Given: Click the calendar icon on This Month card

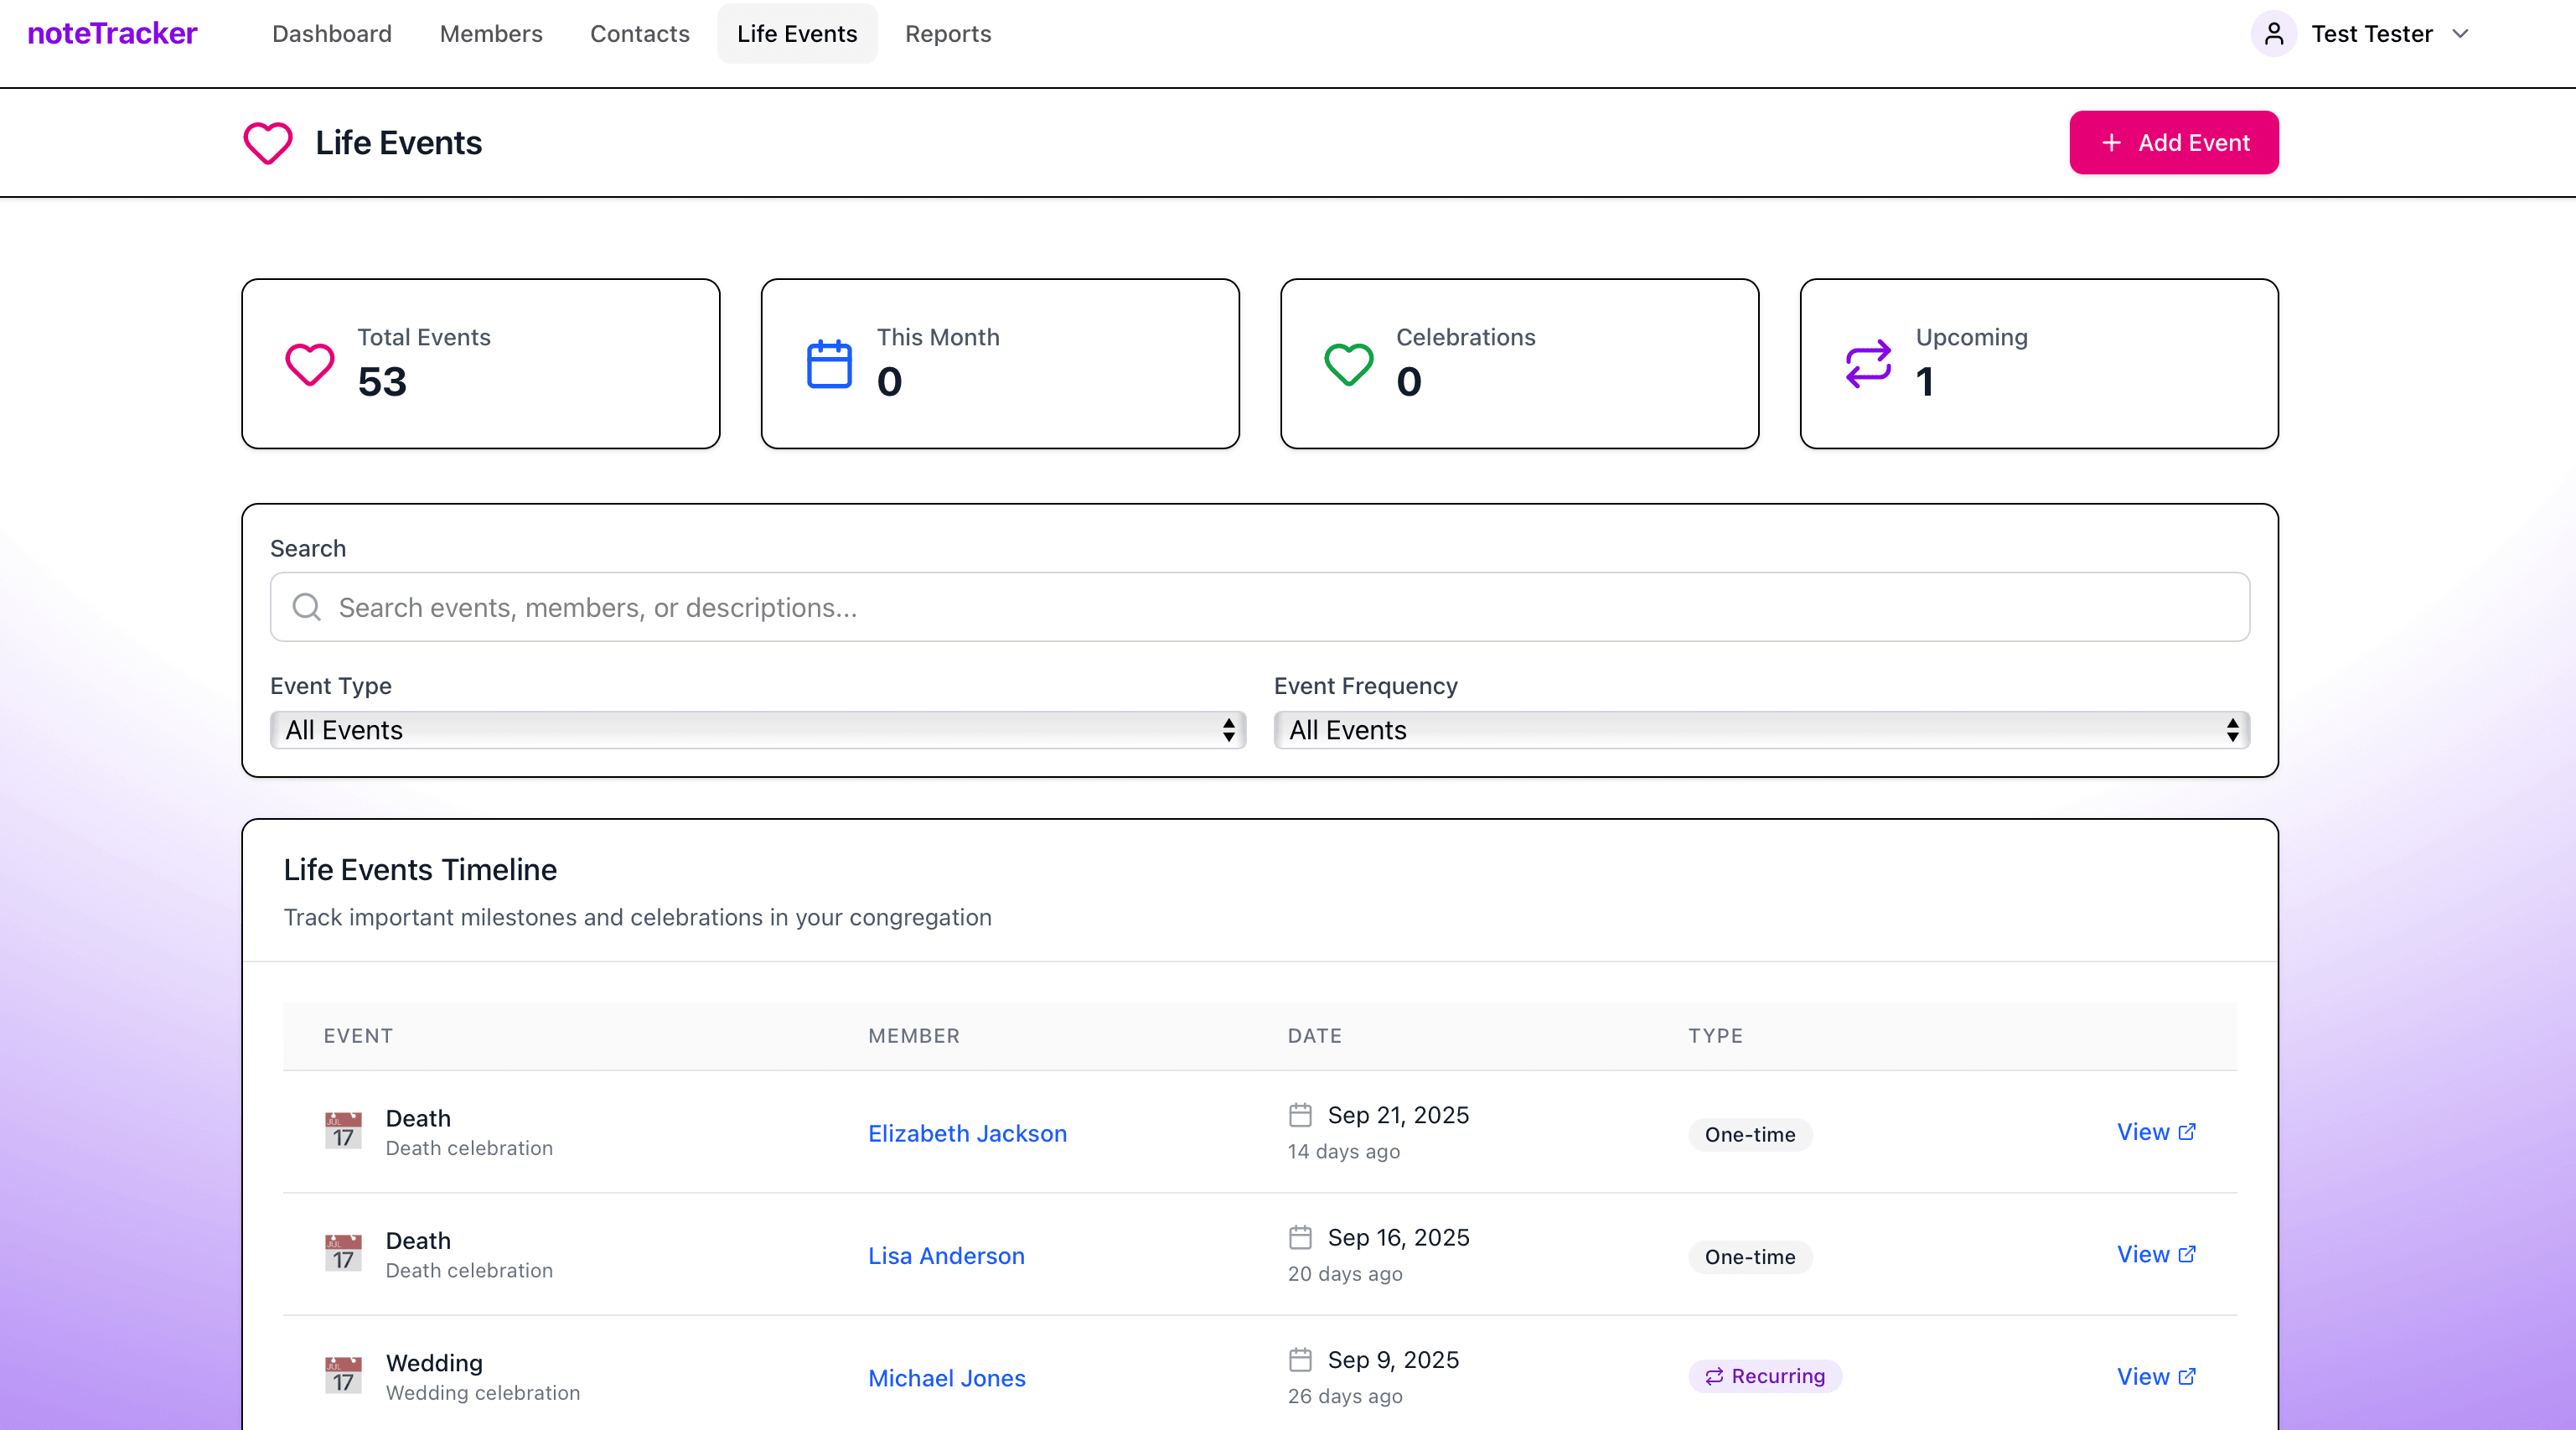Looking at the screenshot, I should point(828,364).
